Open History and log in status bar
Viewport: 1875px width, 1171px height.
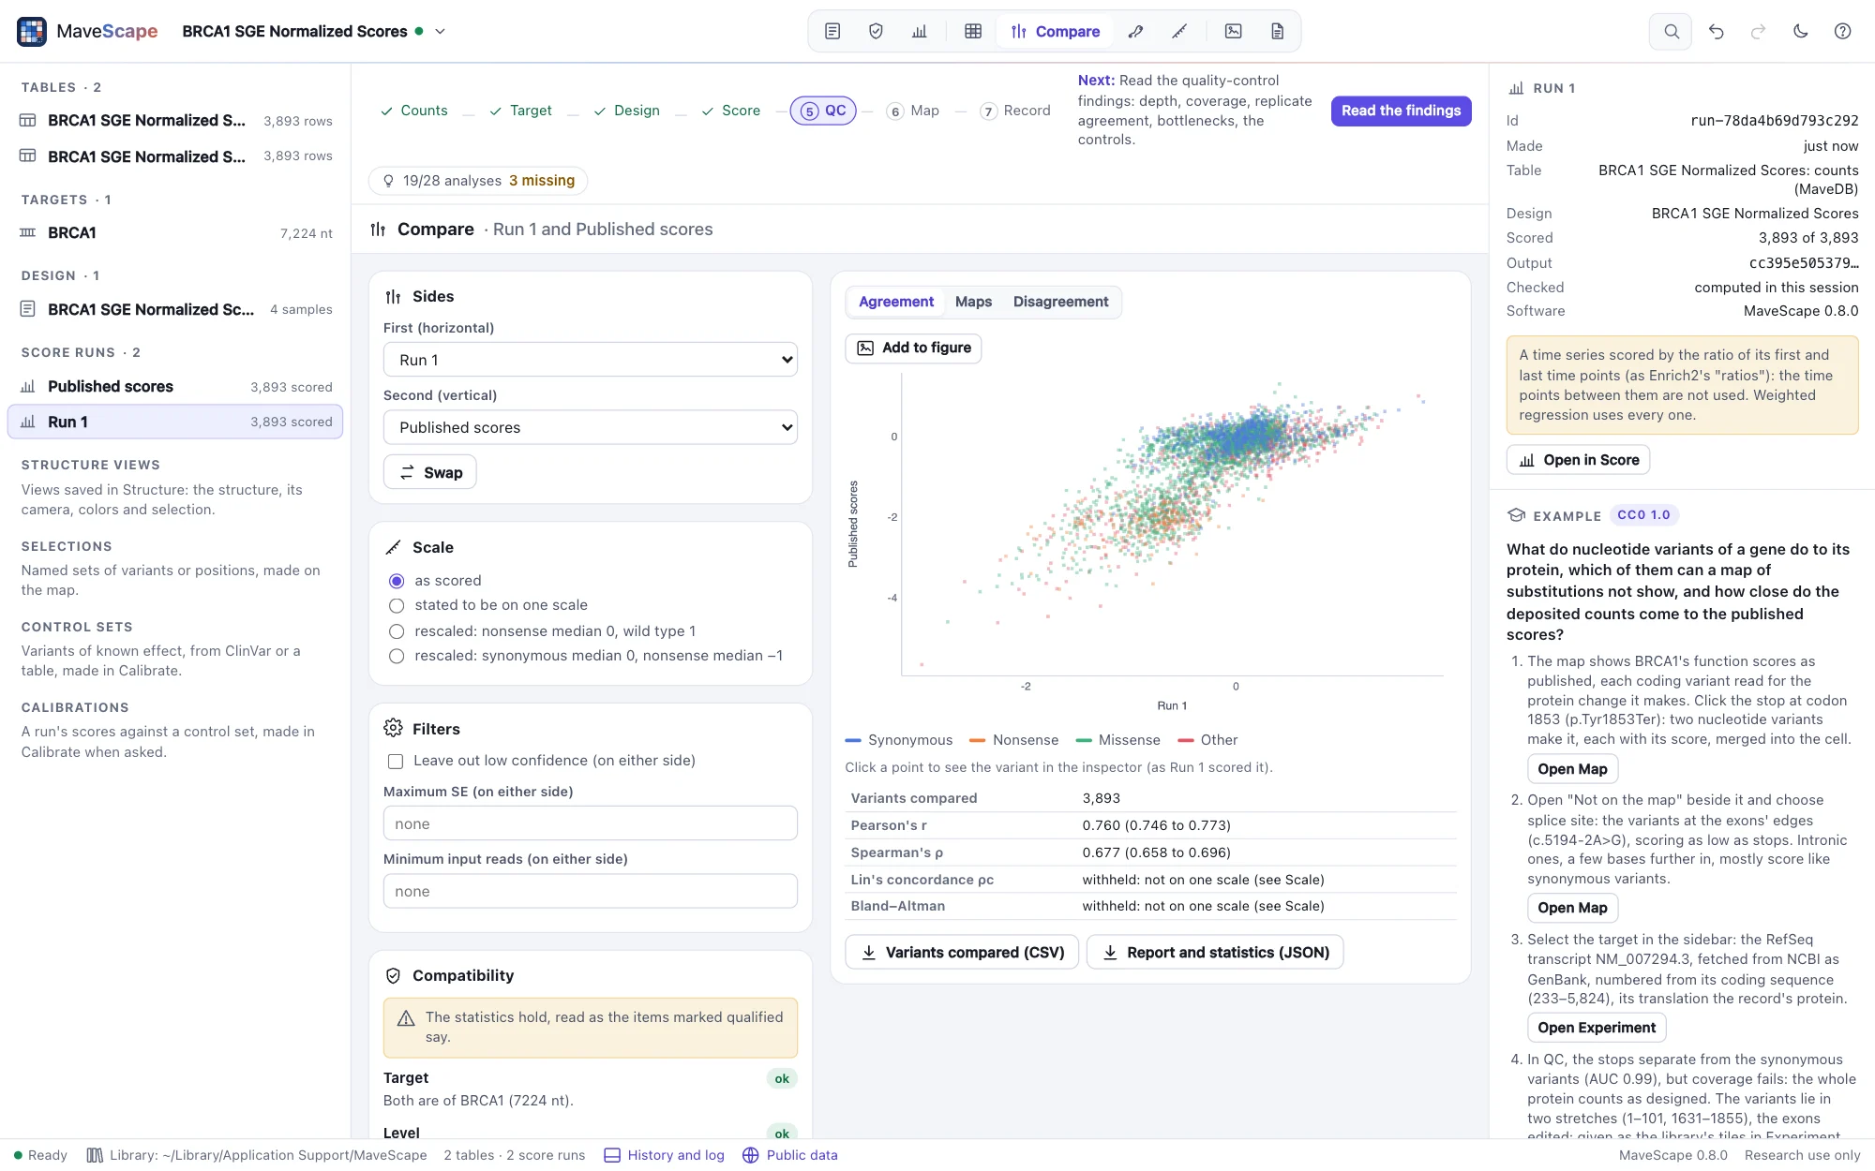665,1155
